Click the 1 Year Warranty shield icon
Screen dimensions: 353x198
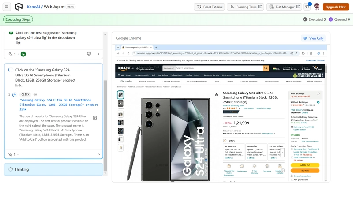coord(255,166)
